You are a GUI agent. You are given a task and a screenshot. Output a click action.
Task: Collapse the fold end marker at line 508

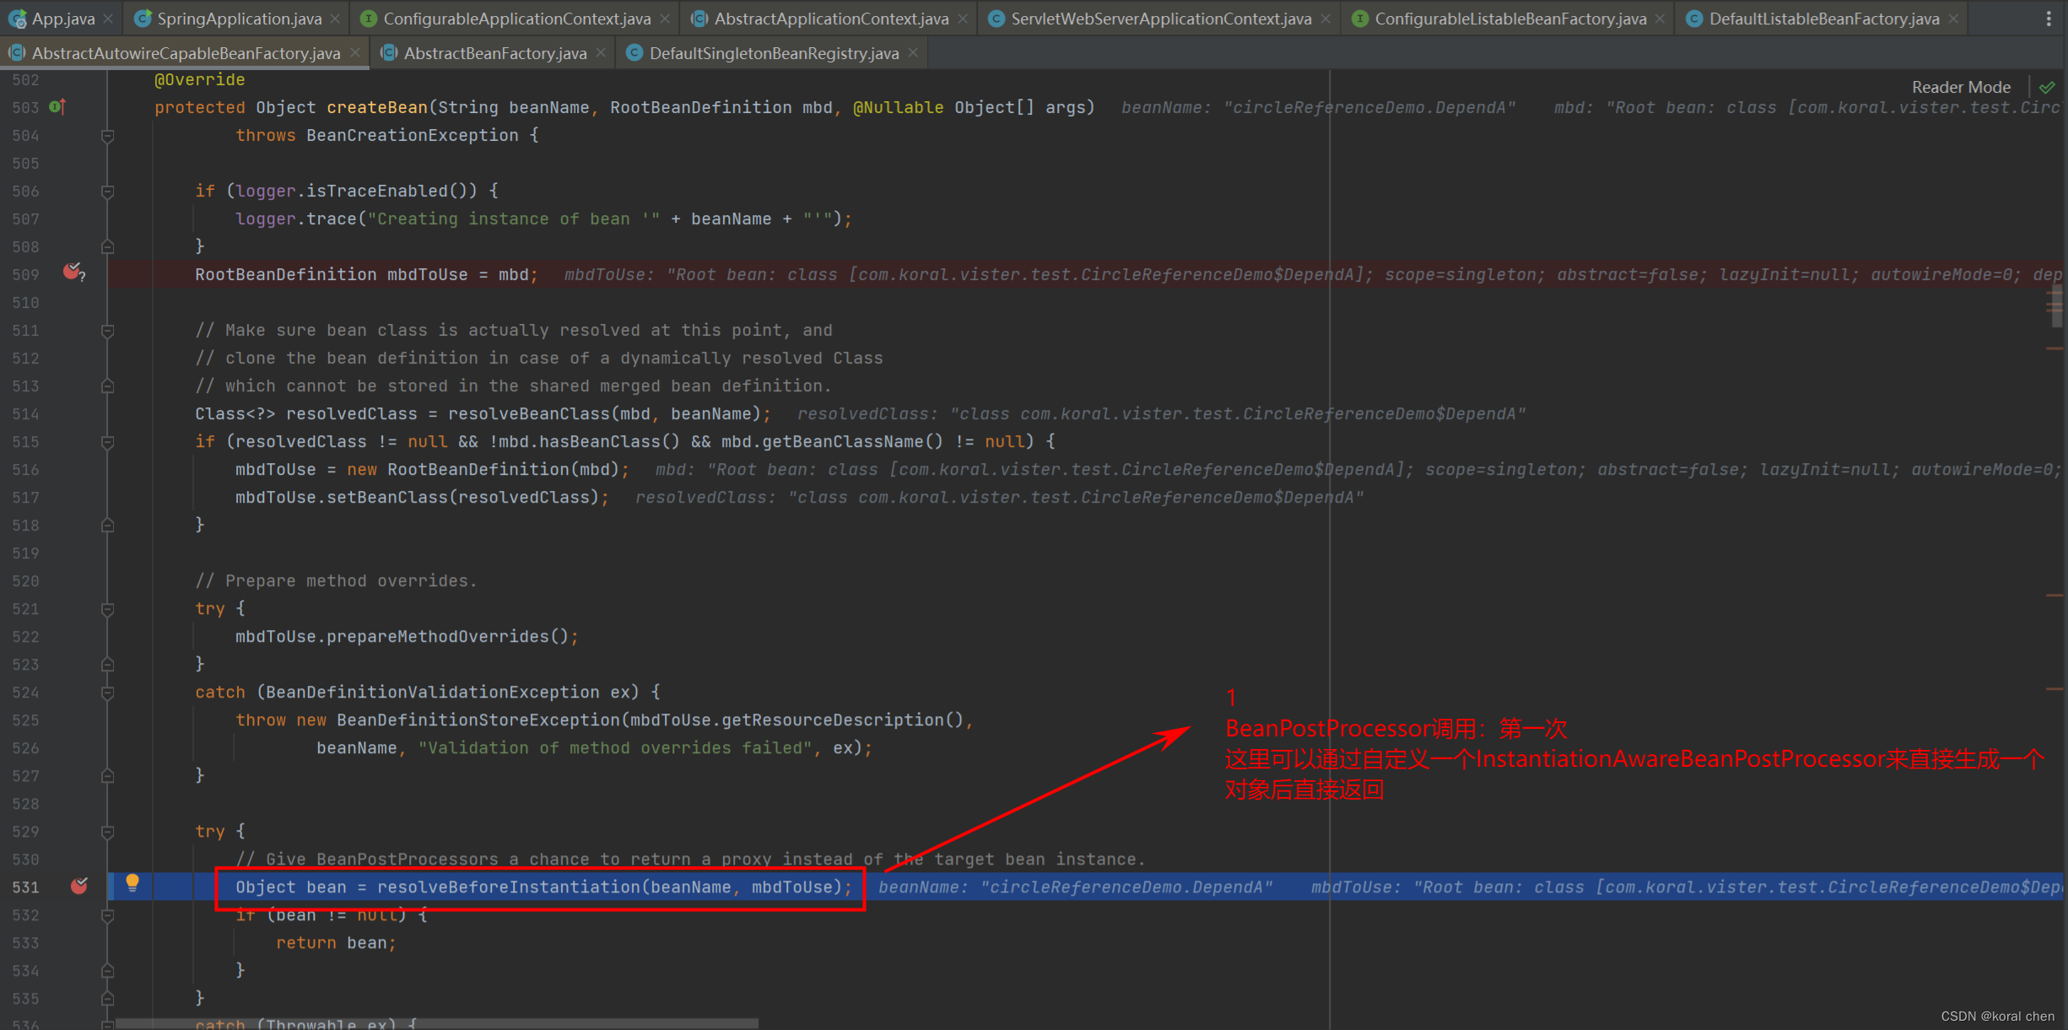[107, 247]
